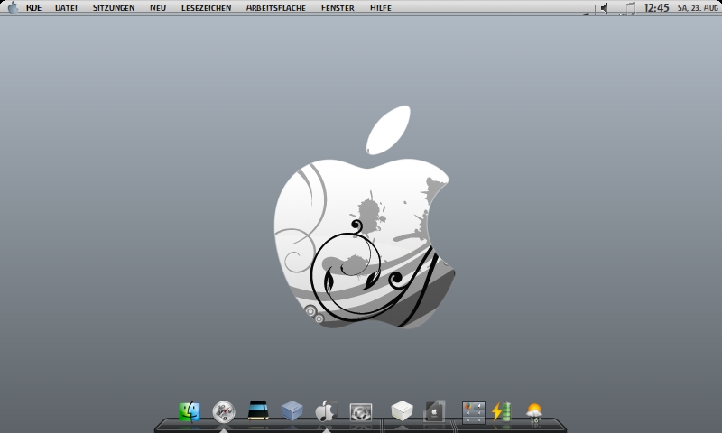Open the black notebook dock icon

tap(257, 410)
